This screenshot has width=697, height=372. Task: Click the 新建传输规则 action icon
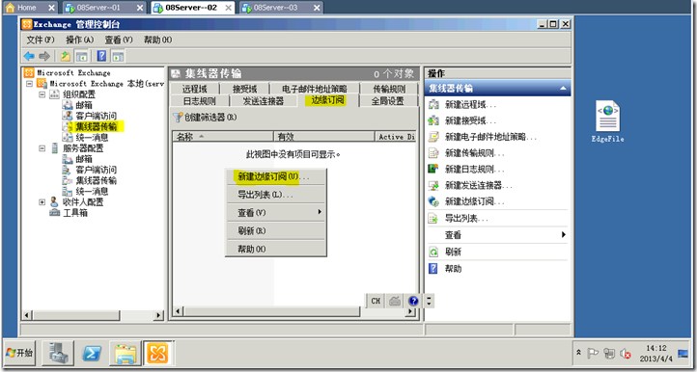tap(433, 153)
